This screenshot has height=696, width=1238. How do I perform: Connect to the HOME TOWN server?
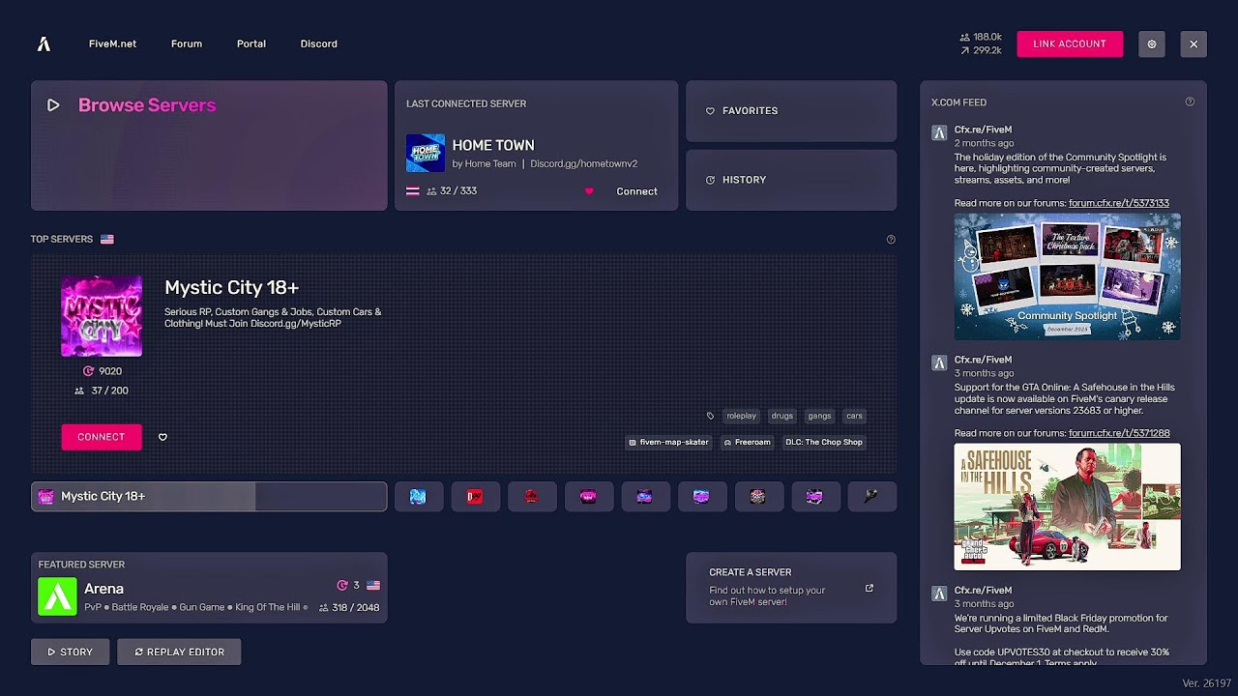pyautogui.click(x=636, y=191)
